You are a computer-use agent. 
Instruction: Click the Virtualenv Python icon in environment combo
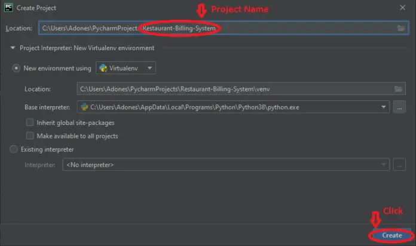[x=103, y=68]
